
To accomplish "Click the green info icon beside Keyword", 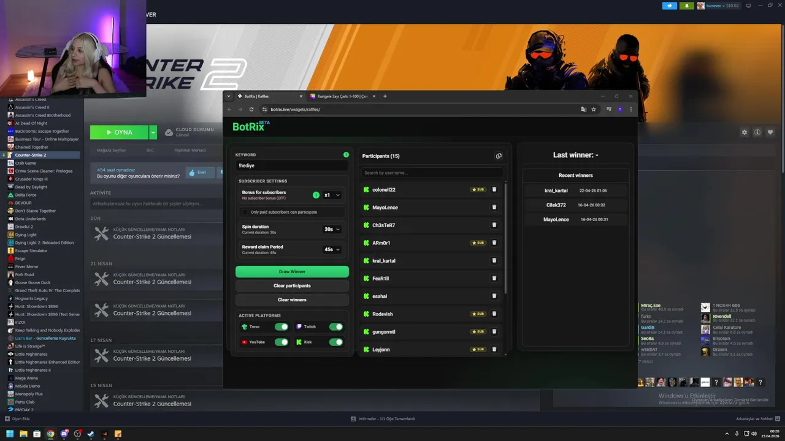I will tap(346, 155).
